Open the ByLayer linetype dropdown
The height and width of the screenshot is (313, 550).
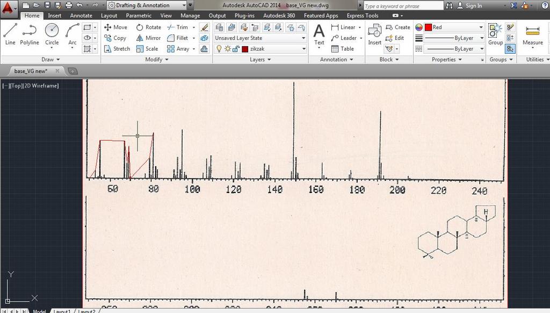pyautogui.click(x=454, y=49)
